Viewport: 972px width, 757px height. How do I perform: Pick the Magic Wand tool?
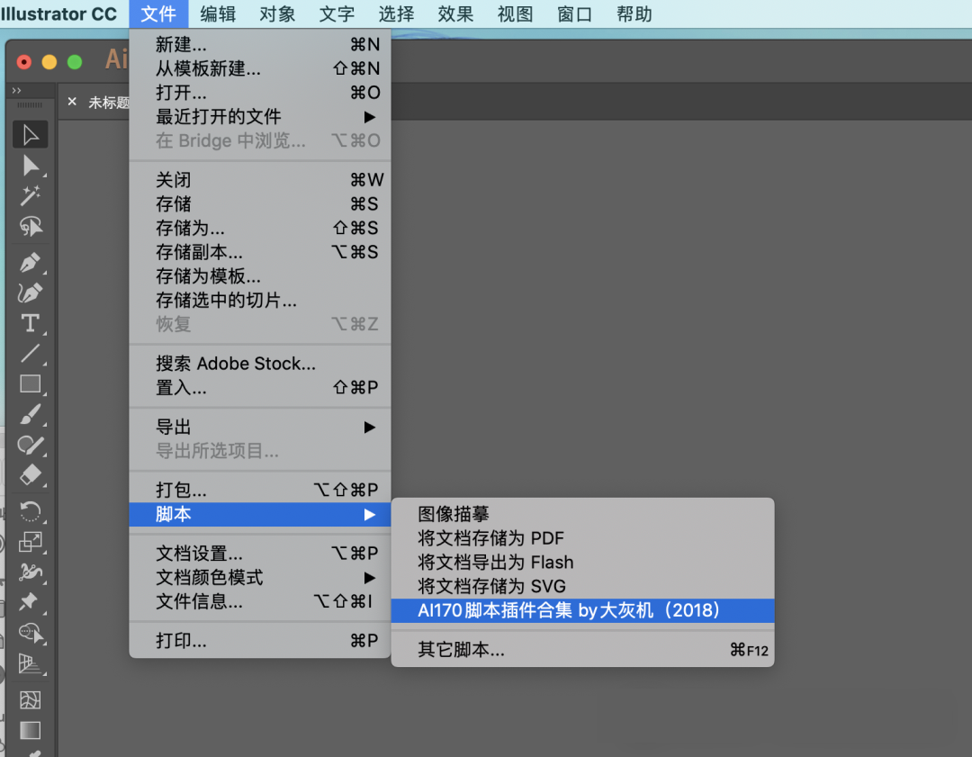coord(30,196)
